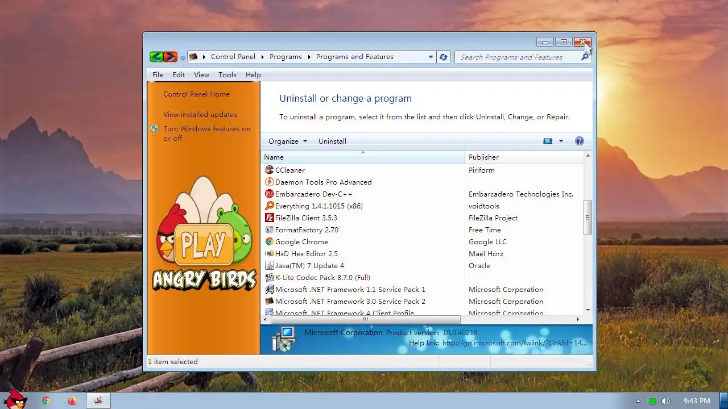728x409 pixels.
Task: Click the change view icon
Action: point(548,141)
